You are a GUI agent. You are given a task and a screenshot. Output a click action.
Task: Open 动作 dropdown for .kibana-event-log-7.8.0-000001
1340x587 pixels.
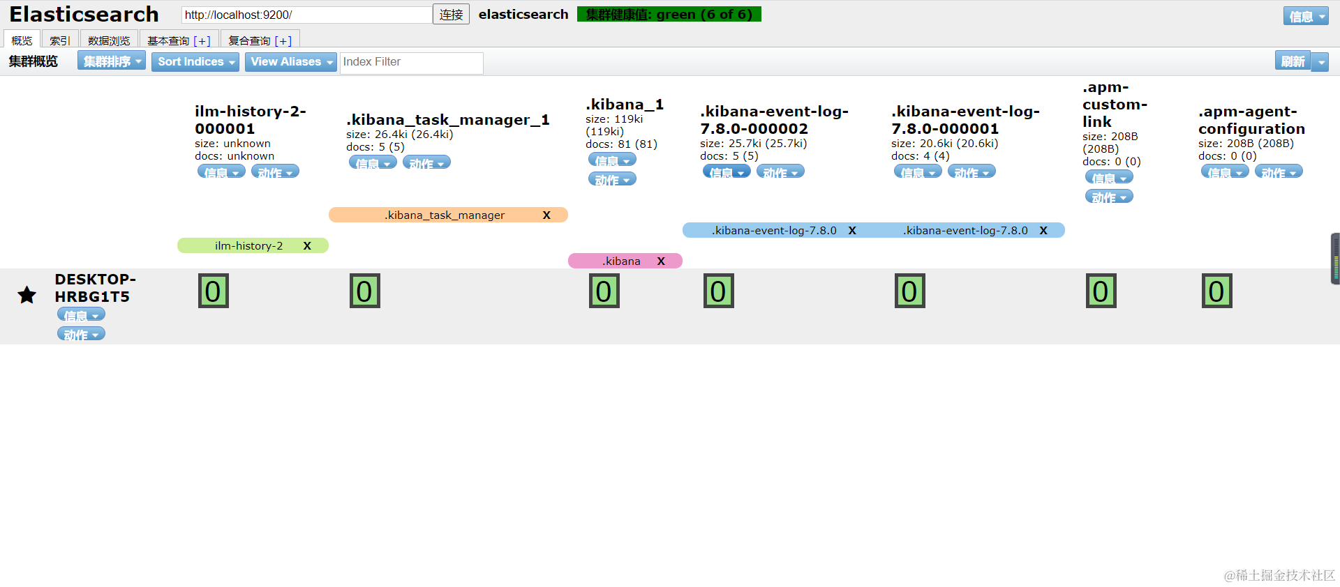[971, 171]
